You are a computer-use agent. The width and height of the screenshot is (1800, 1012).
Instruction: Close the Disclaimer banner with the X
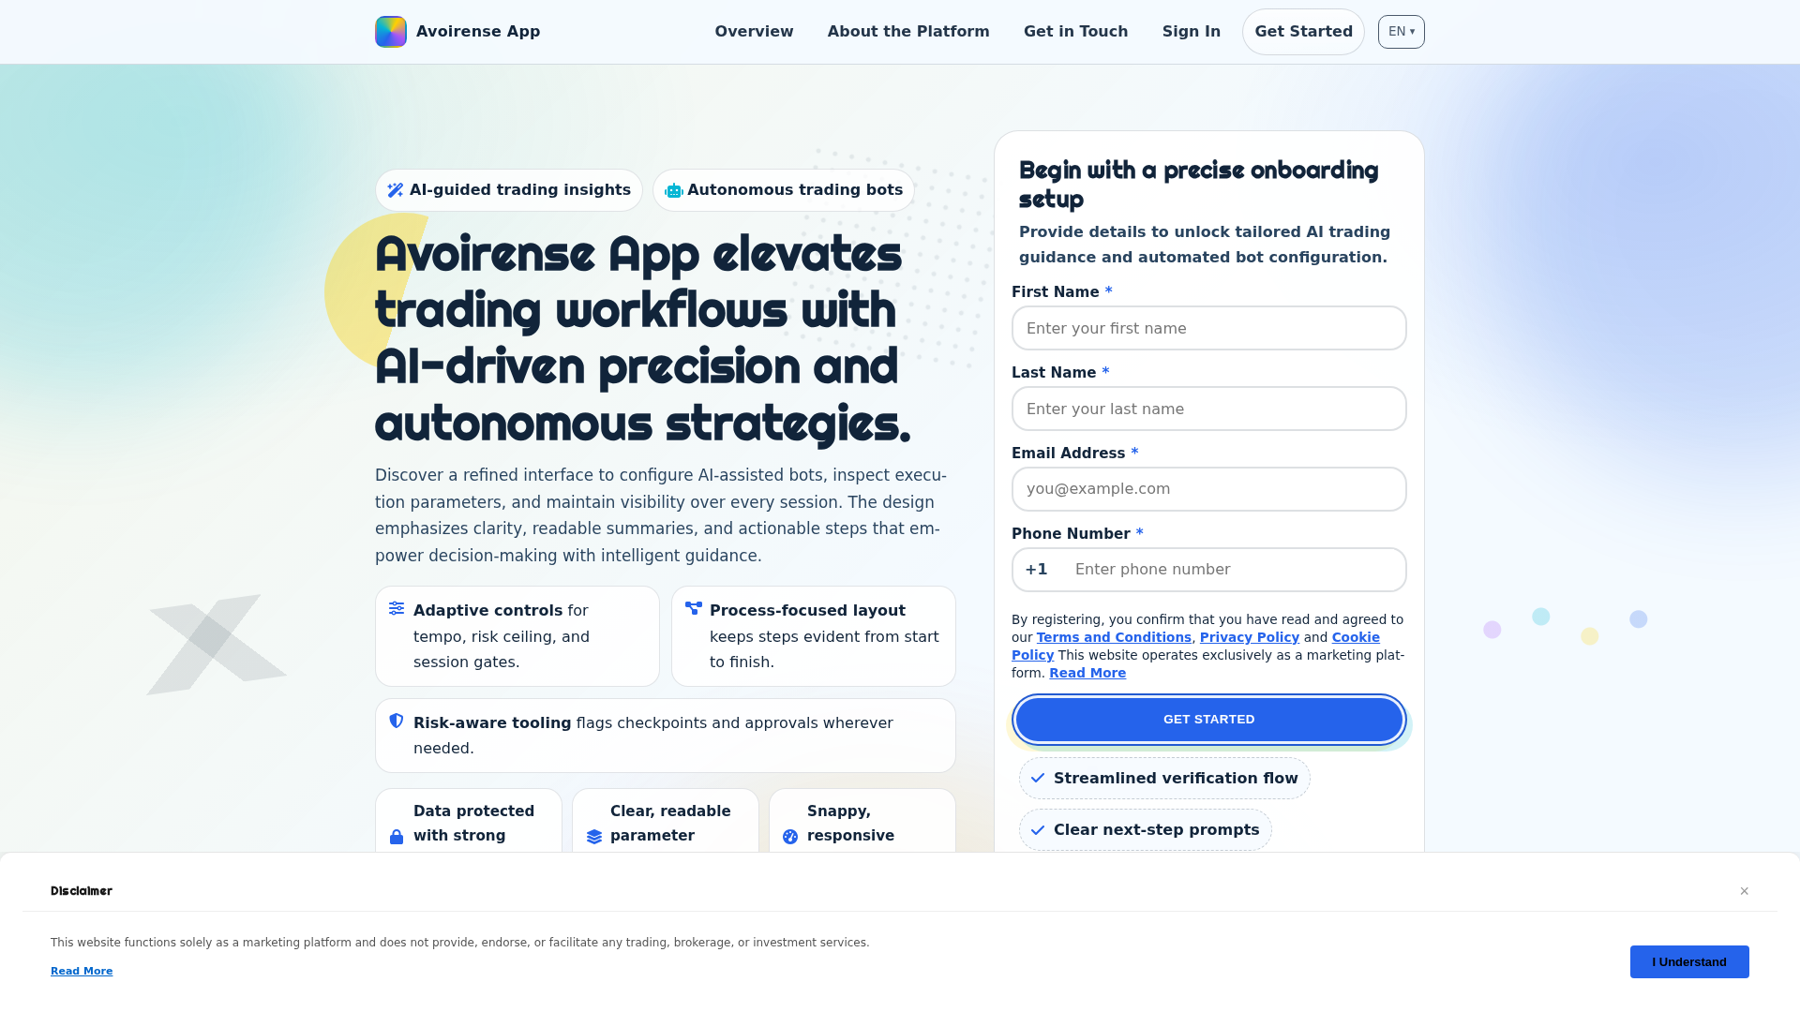click(1744, 891)
